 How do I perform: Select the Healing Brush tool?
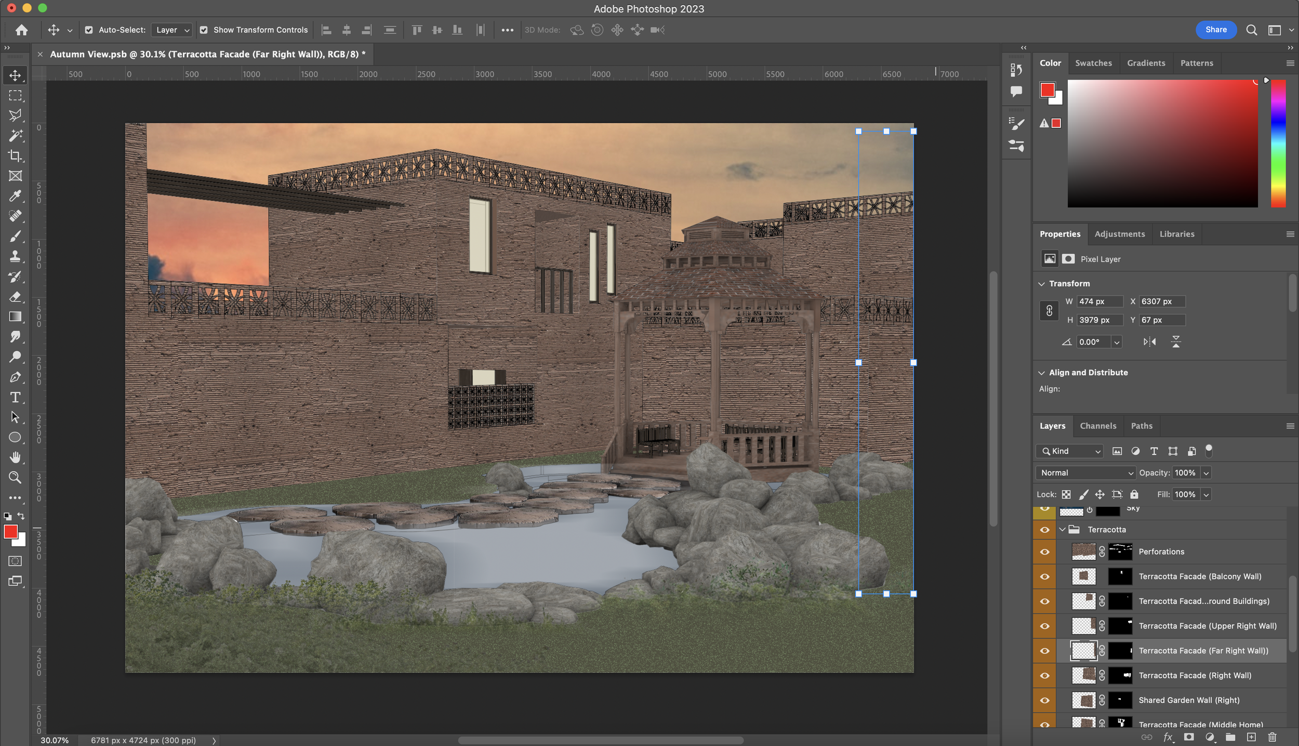click(15, 216)
